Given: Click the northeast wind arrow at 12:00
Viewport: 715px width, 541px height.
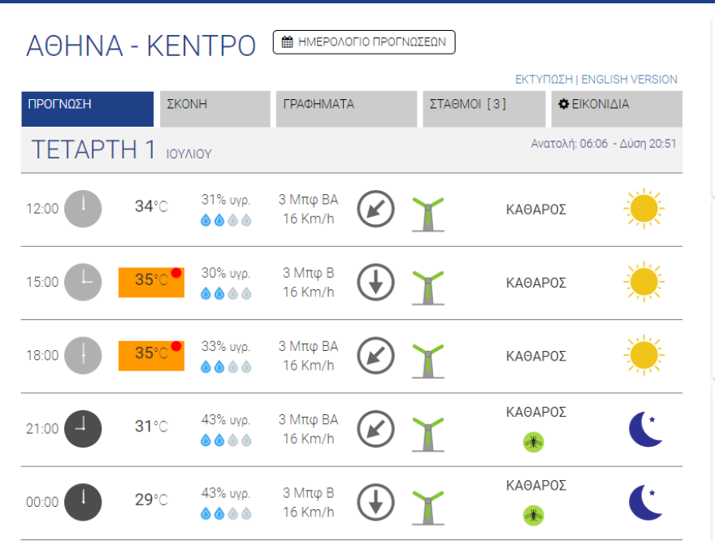Looking at the screenshot, I should coord(375,210).
